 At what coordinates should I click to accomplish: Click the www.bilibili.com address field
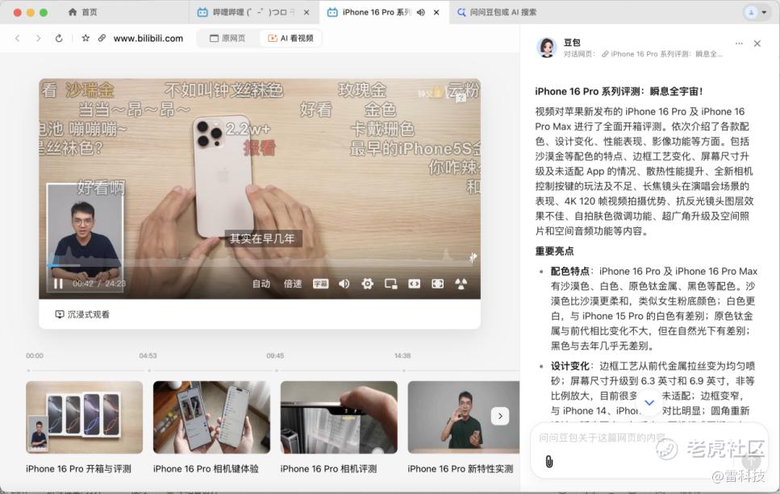point(148,38)
